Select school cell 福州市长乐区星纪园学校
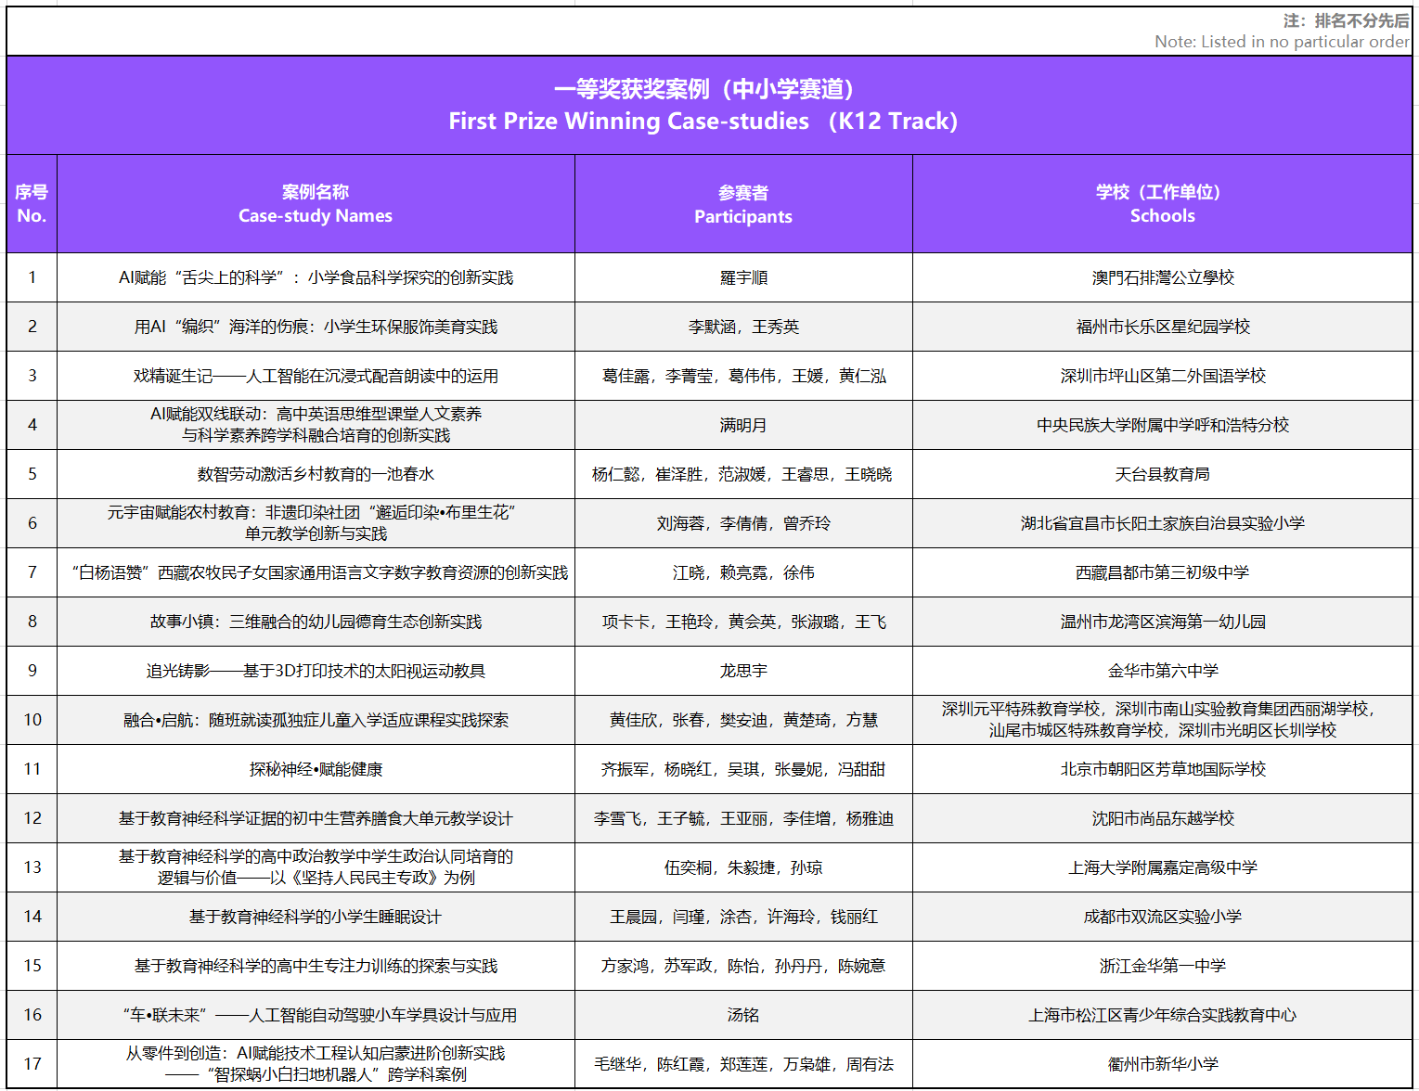Screen dimensions: 1419x1091 (x=1162, y=327)
